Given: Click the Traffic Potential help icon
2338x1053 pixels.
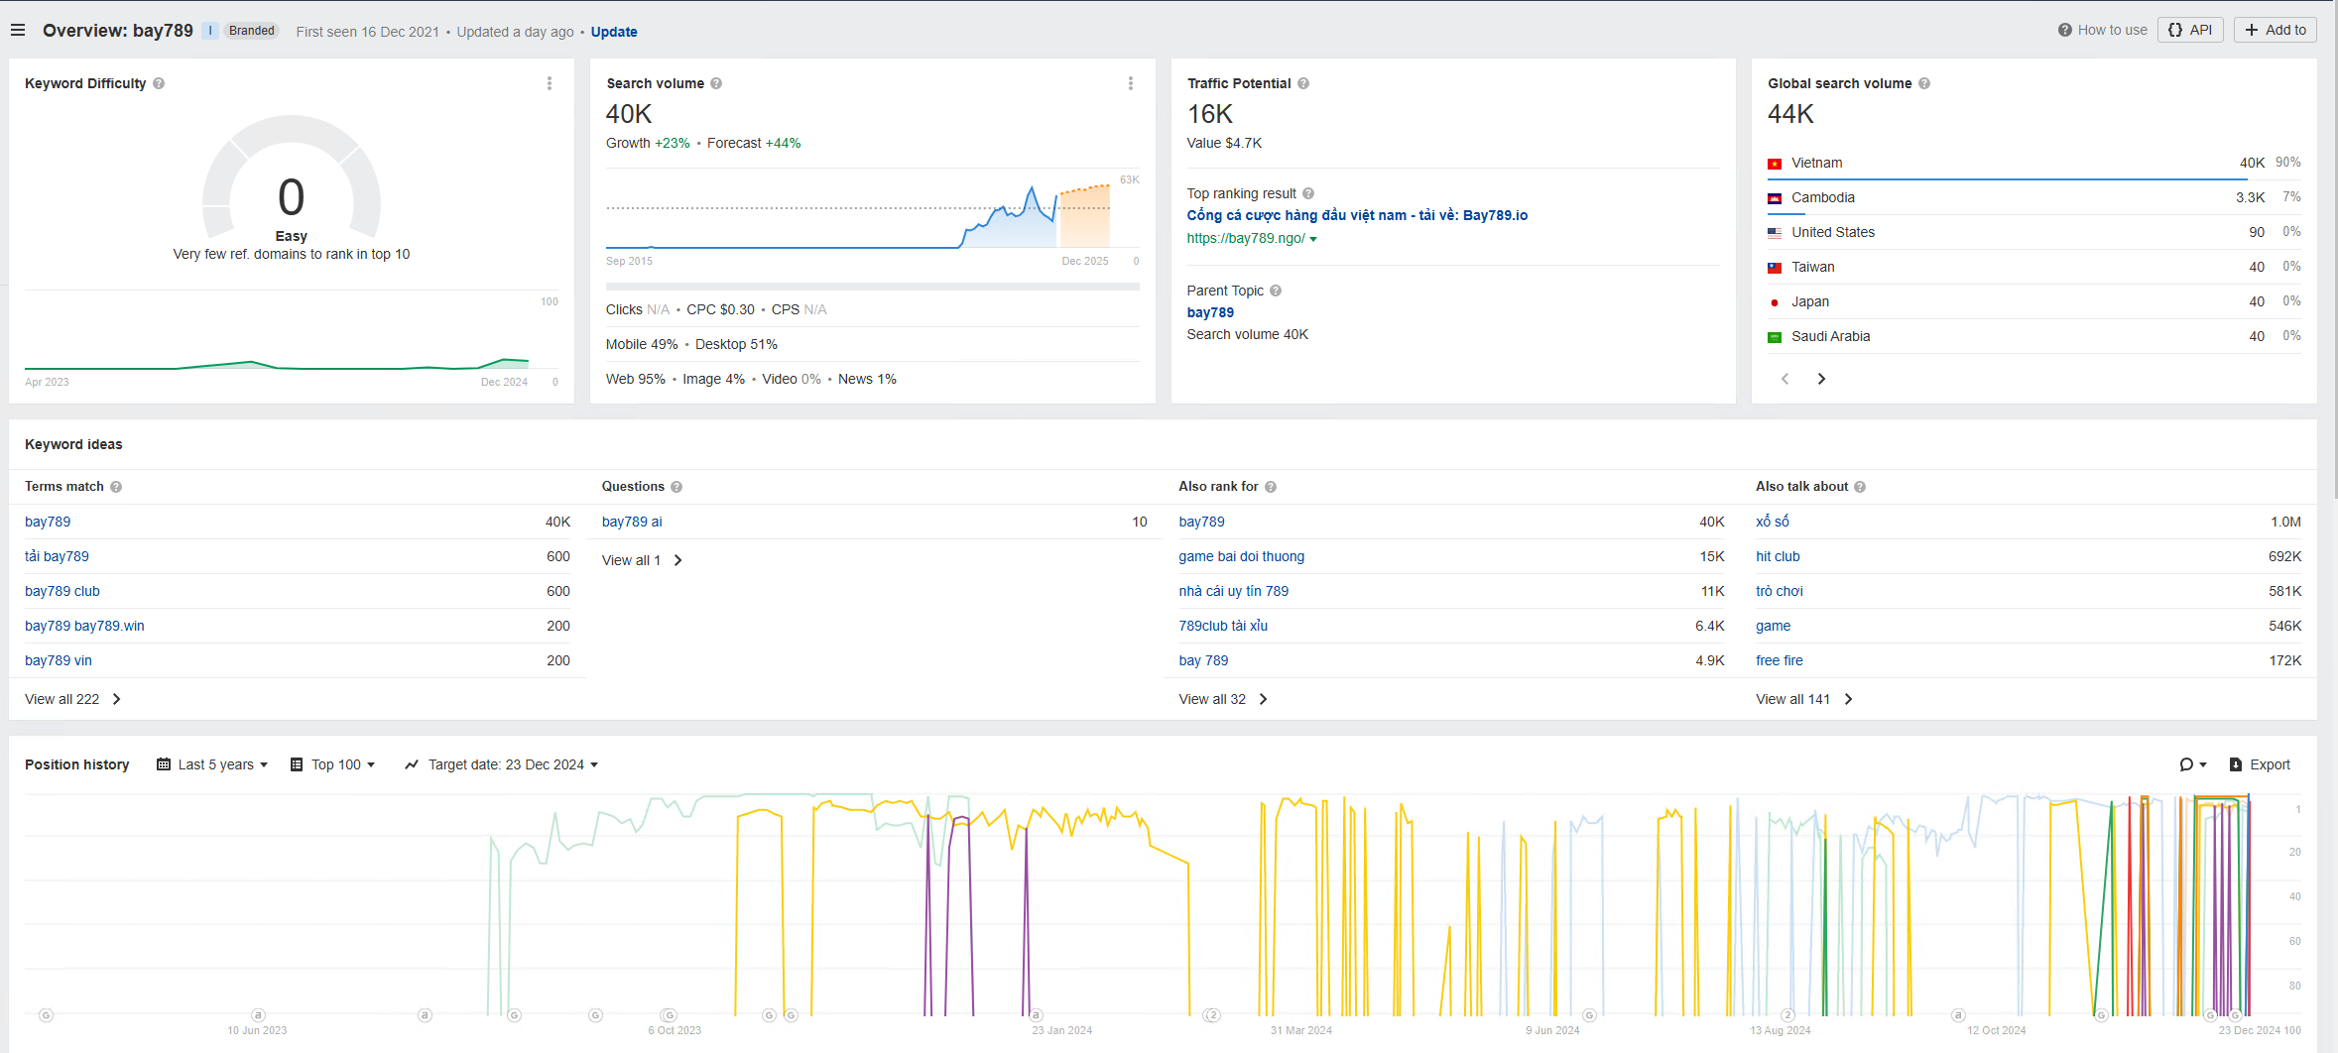Looking at the screenshot, I should pos(1303,83).
